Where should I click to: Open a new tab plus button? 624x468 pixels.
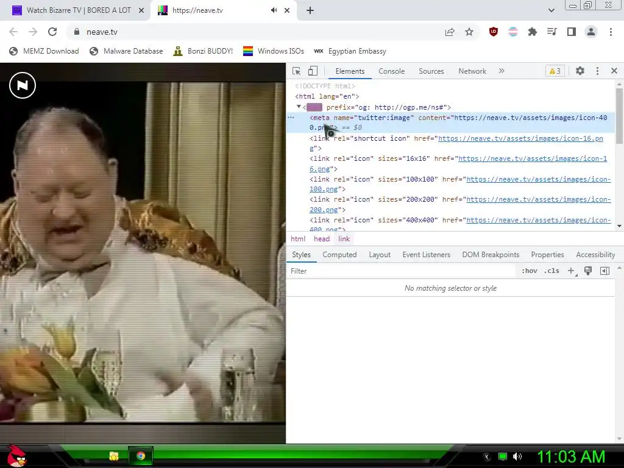[310, 10]
